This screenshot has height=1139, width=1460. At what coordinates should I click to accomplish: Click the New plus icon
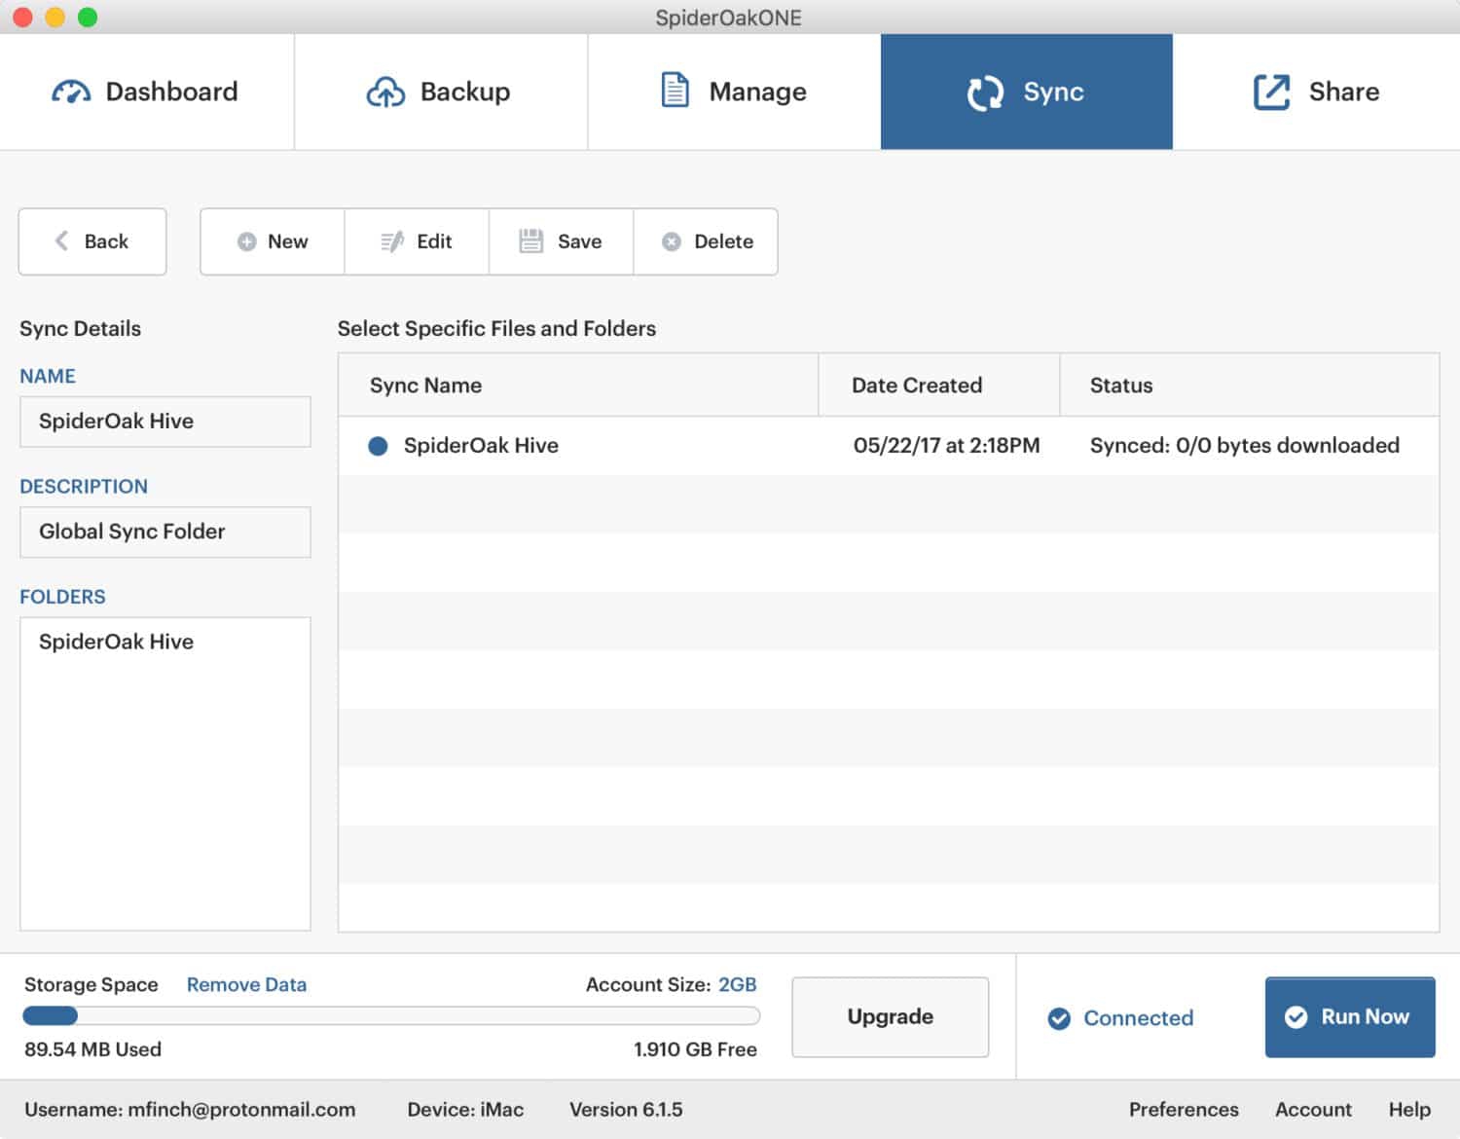[x=247, y=242]
